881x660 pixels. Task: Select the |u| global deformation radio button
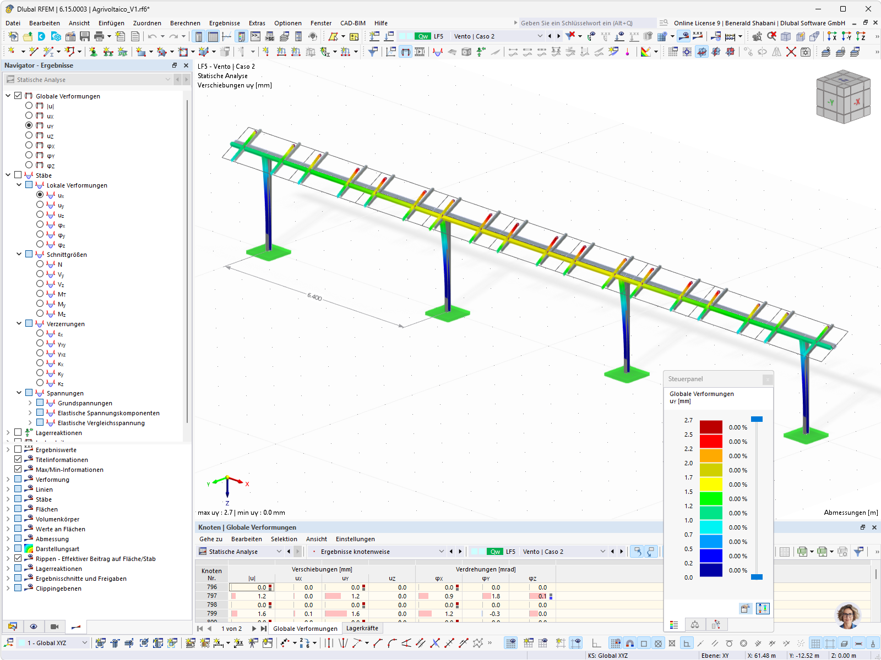click(x=29, y=106)
